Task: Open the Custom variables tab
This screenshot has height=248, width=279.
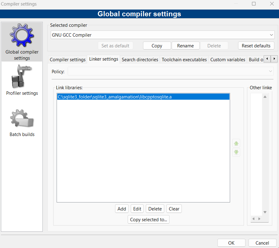Action: tap(228, 59)
